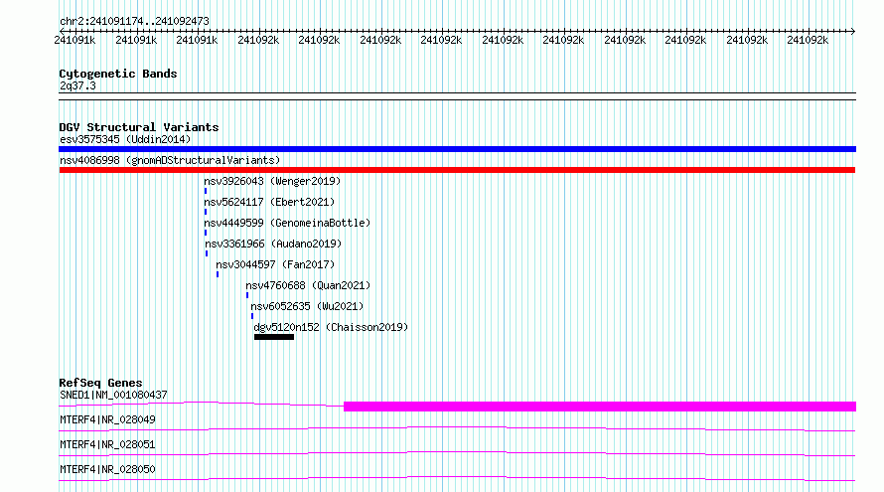
Task: Click the blue marker under nsv3361966
Action: (x=207, y=253)
